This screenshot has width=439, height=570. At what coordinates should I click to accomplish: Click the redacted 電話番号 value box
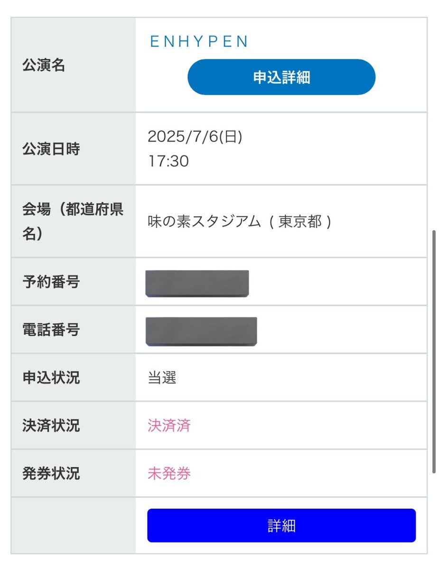(x=201, y=331)
